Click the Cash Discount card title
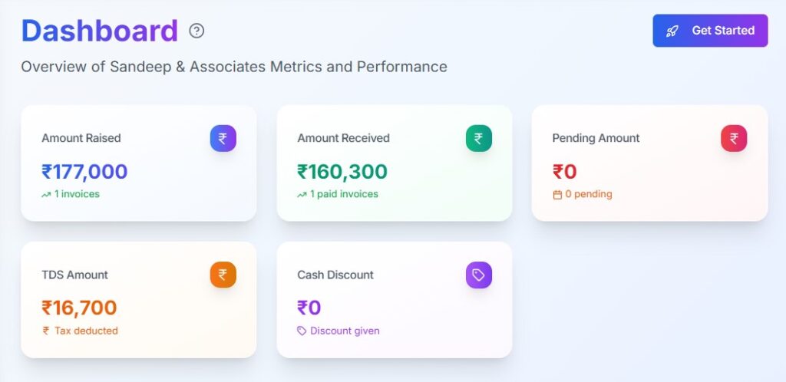Image resolution: width=786 pixels, height=382 pixels. point(335,275)
